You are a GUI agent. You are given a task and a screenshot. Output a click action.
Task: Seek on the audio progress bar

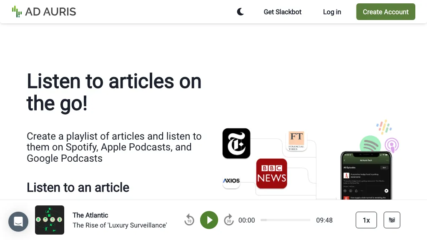tap(285, 220)
